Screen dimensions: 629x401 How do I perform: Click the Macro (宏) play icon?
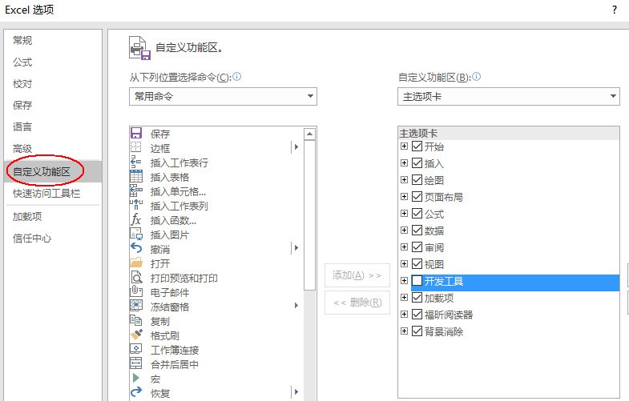136,378
